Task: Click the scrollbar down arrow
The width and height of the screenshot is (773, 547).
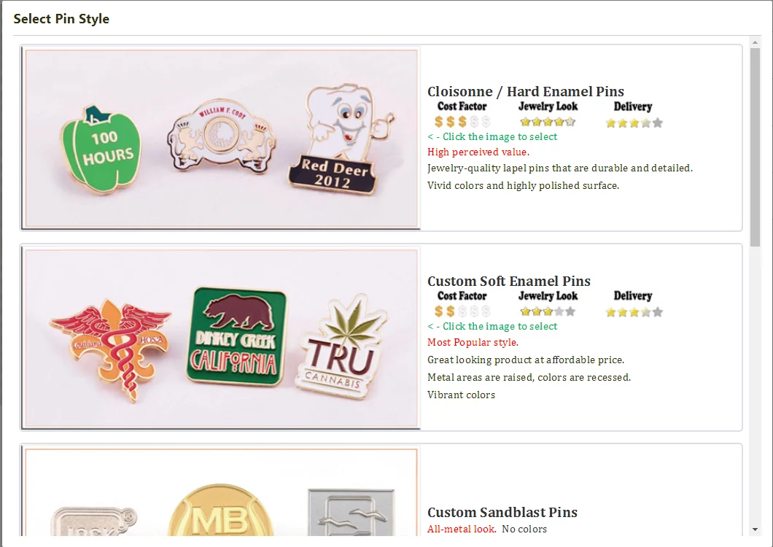Action: pos(755,529)
